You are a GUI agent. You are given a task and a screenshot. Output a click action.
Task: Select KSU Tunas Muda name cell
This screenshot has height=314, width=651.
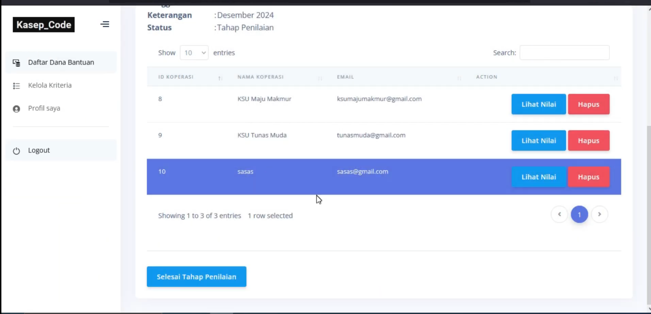point(262,135)
